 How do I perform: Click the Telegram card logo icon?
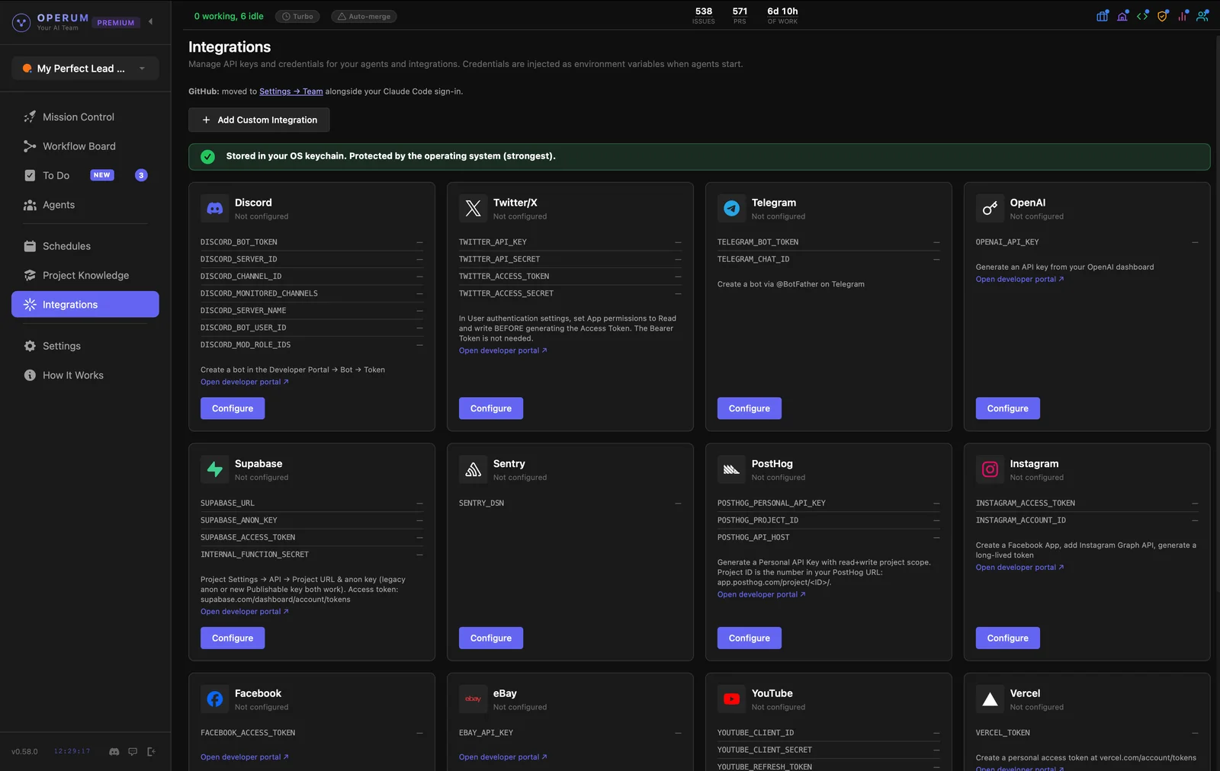pos(732,208)
